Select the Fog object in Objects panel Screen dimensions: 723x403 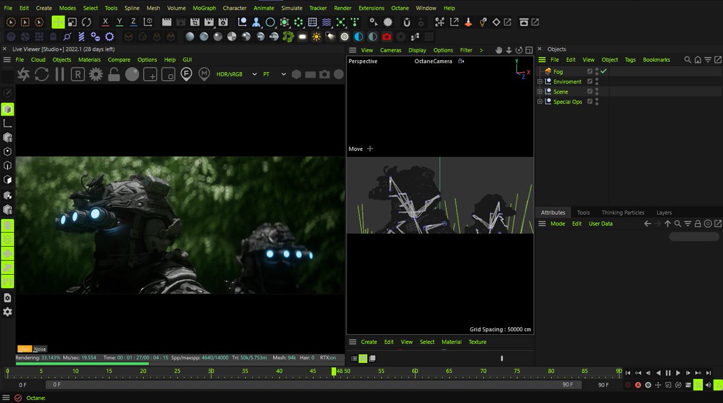pos(558,72)
